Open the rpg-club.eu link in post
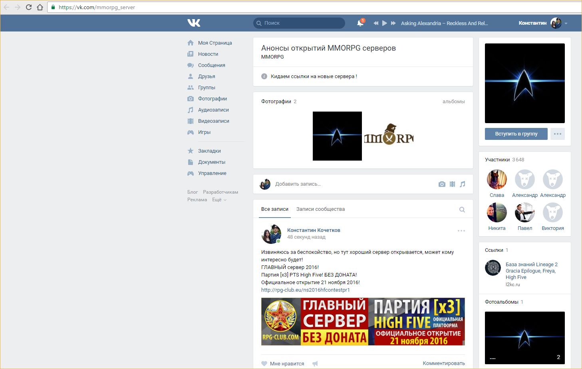 click(x=305, y=290)
